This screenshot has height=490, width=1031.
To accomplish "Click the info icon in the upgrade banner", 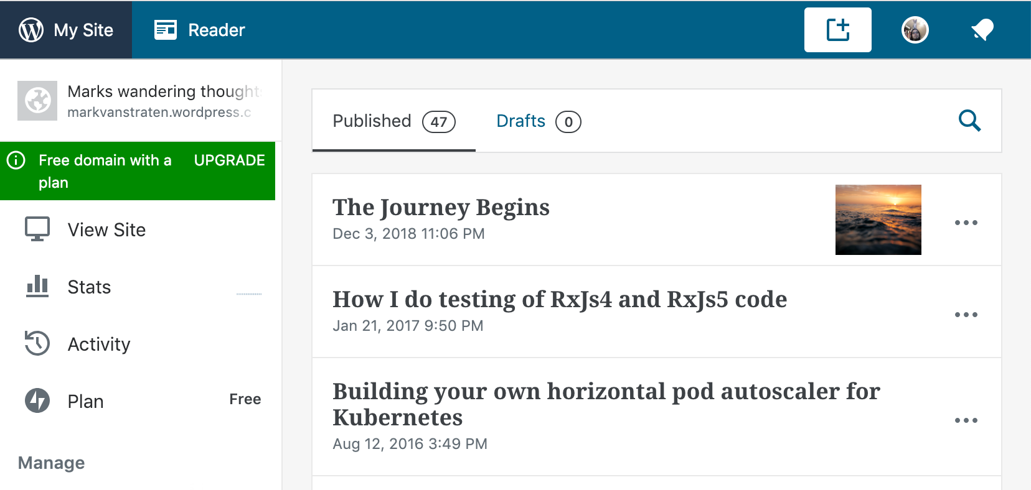I will [16, 160].
